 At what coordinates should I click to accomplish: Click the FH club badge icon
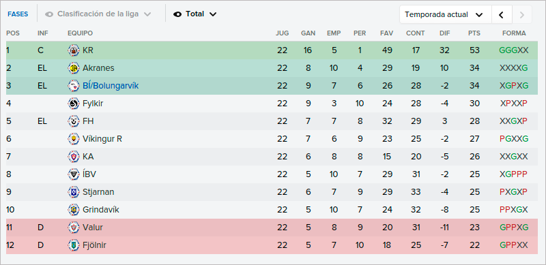coord(74,121)
